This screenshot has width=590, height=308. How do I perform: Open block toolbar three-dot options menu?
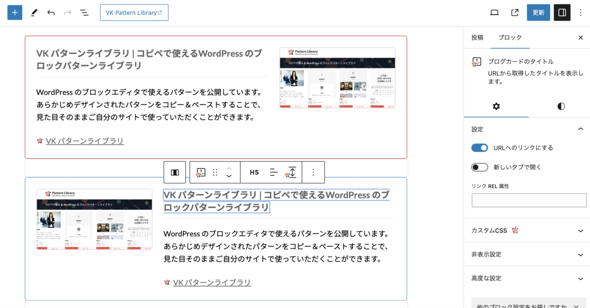[x=313, y=172]
